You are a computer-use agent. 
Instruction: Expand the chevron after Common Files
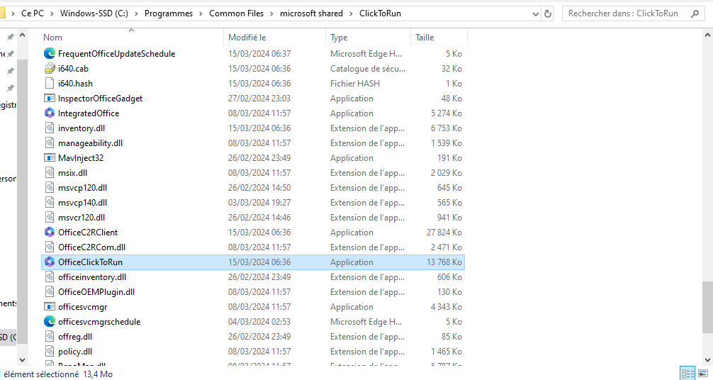pos(272,13)
